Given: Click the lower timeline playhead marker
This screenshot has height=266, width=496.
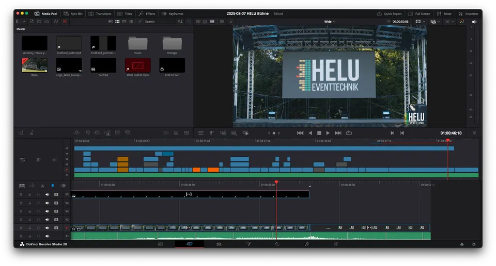Looking at the screenshot, I should coord(276,182).
